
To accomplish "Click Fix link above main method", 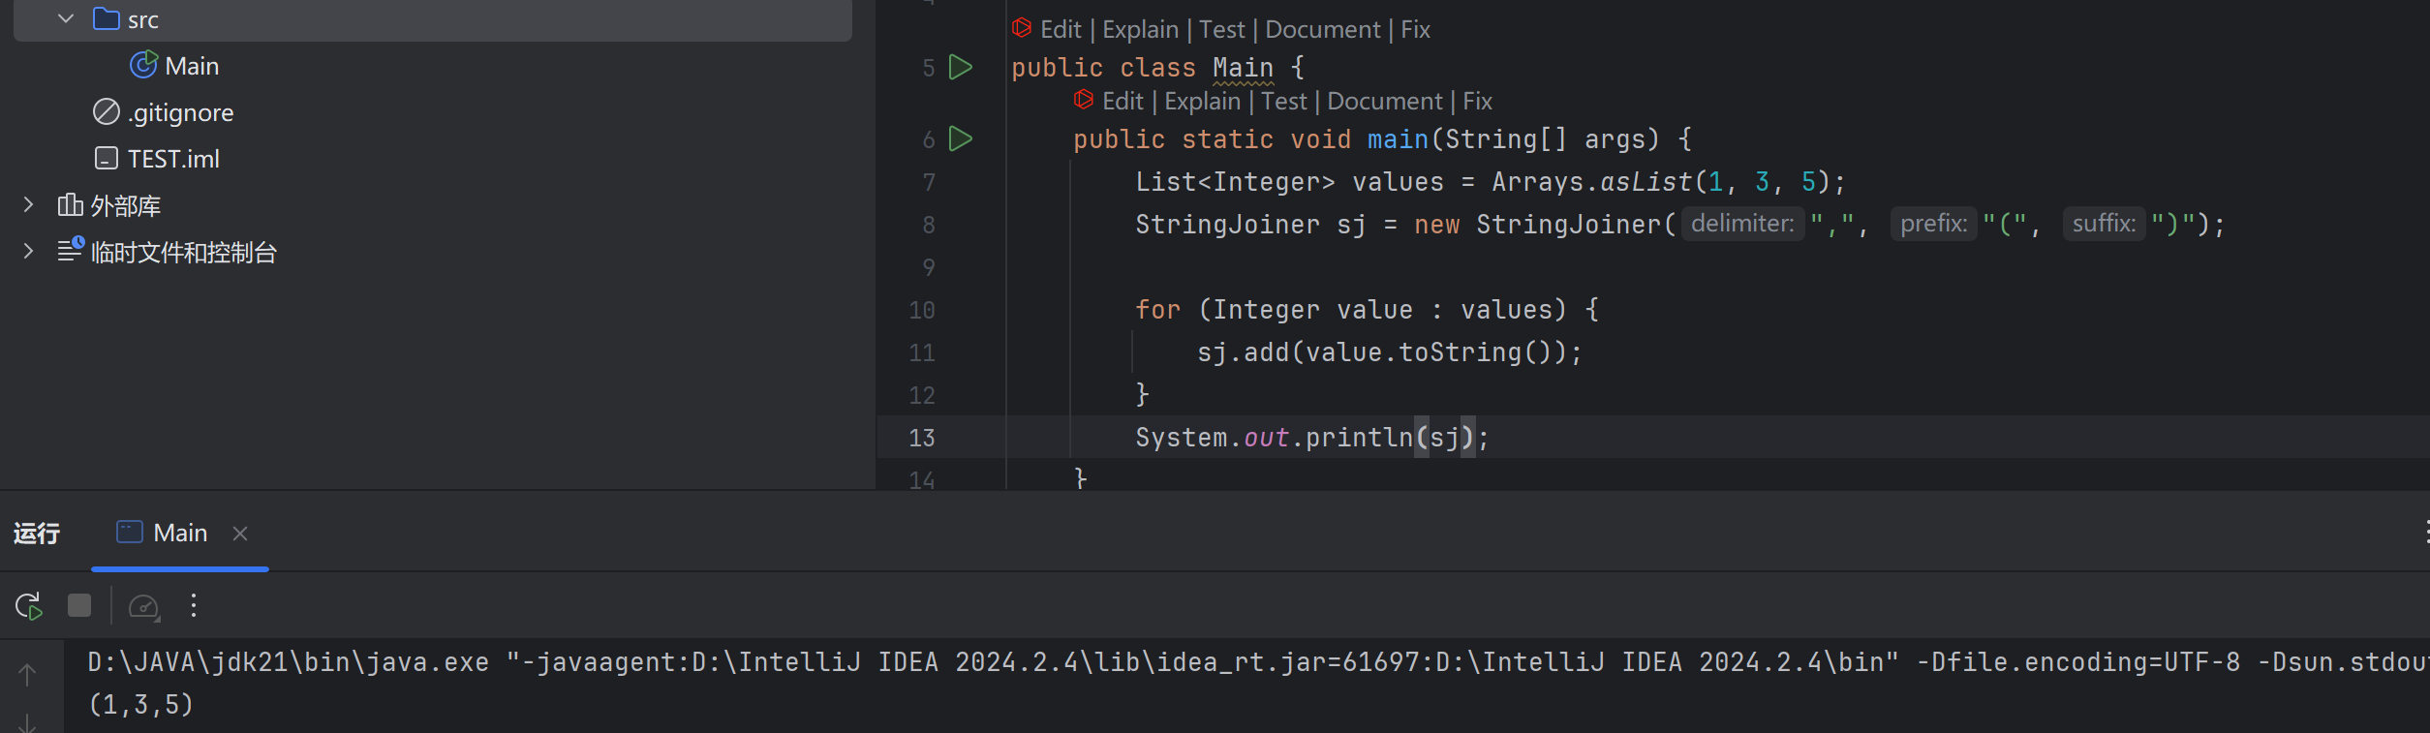I will [x=1477, y=102].
